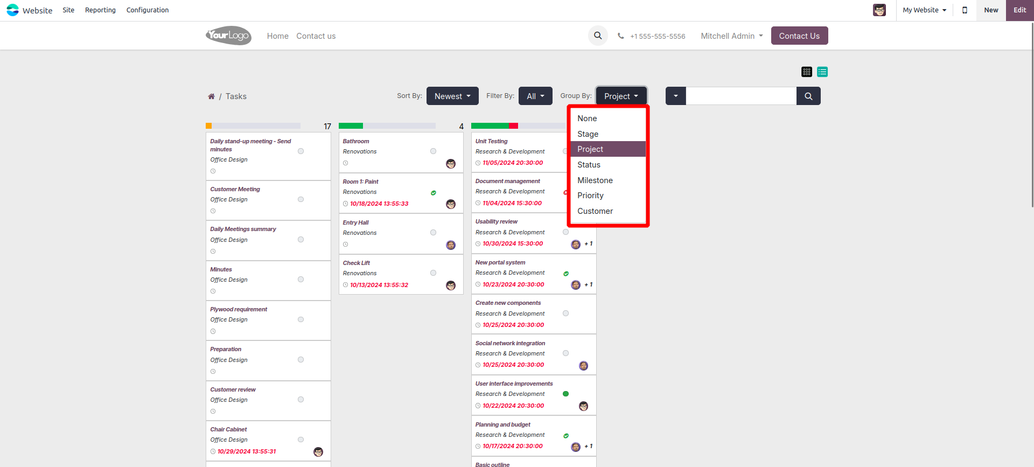
Task: Toggle green status on User interface improvements
Action: (566, 394)
